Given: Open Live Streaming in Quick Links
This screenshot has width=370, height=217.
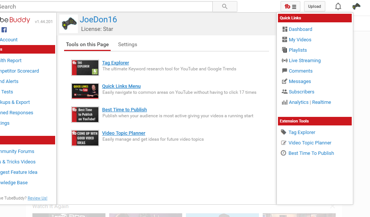Looking at the screenshot, I should pos(305,61).
